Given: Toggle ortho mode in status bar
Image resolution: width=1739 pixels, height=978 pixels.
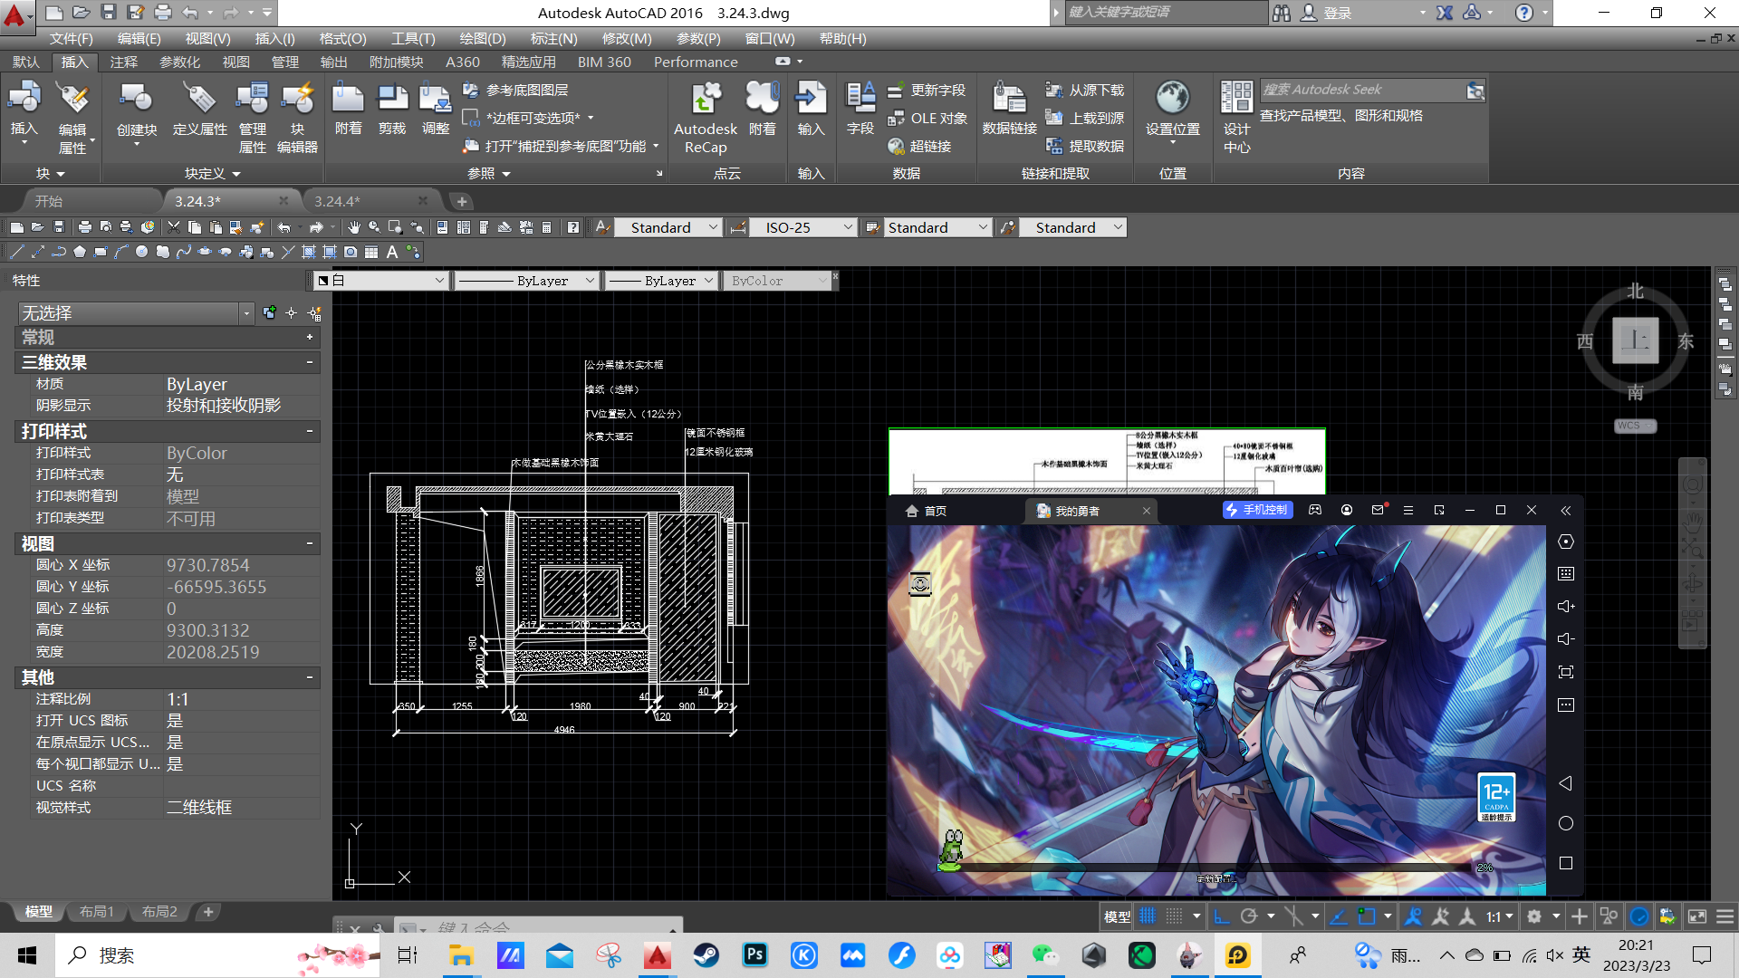Looking at the screenshot, I should coord(1222,916).
